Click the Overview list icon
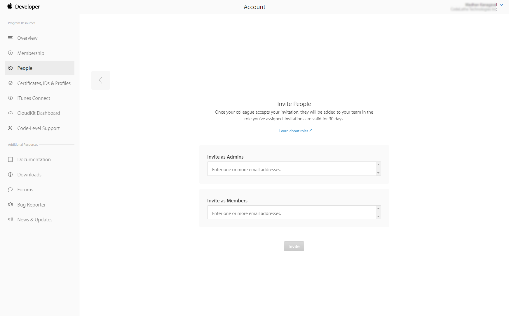Screen dimensions: 509x316 pos(10,38)
